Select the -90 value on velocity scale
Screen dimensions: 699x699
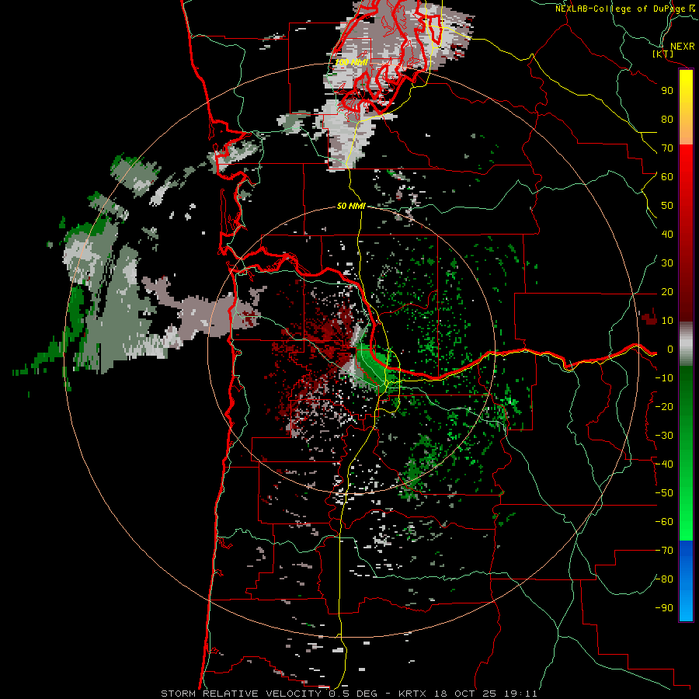[664, 608]
